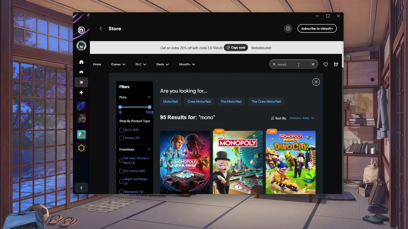Expand the Games menu dropdown
Screen dimensions: 408x229
click(118, 64)
